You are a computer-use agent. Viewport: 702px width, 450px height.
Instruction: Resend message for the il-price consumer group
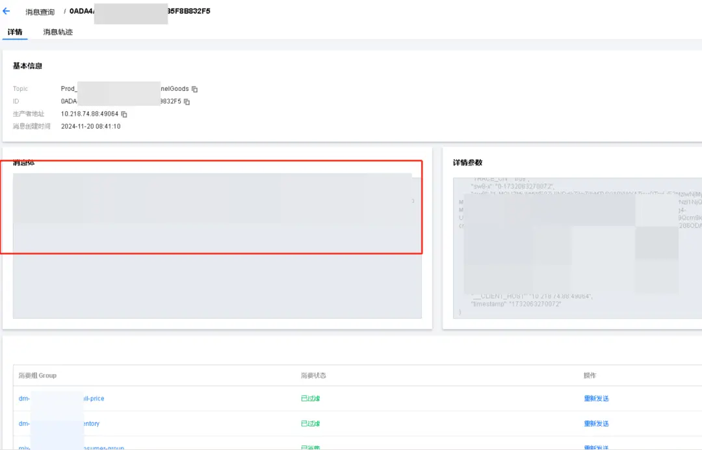pyautogui.click(x=596, y=398)
